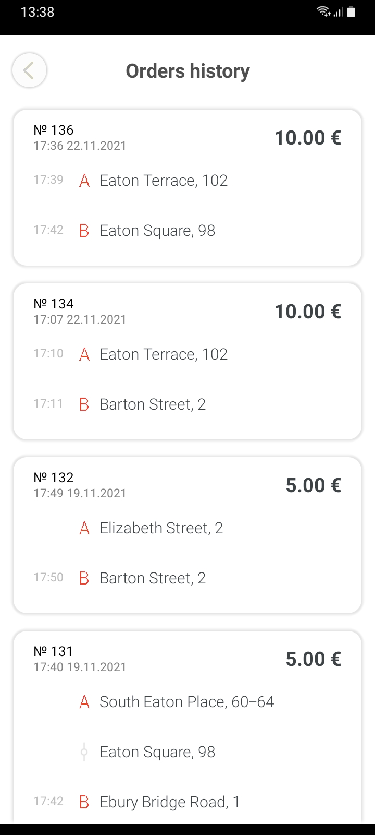This screenshot has height=835, width=375.
Task: Open order № 134 details
Action: 187,362
